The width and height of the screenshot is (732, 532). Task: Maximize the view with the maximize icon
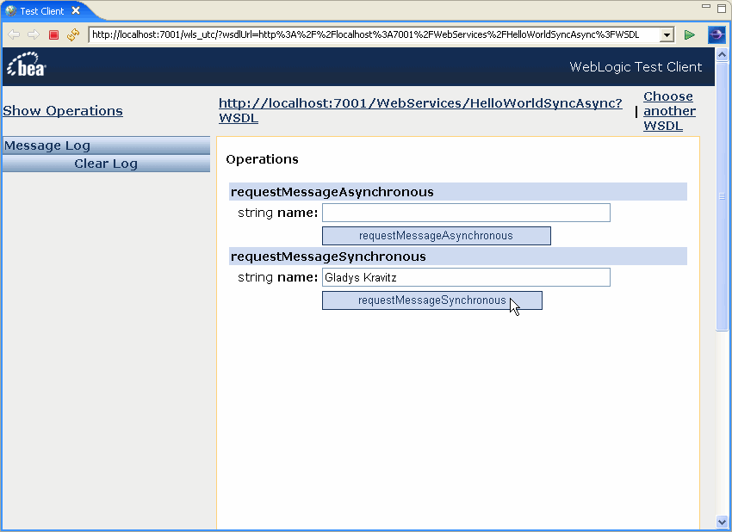pos(722,8)
